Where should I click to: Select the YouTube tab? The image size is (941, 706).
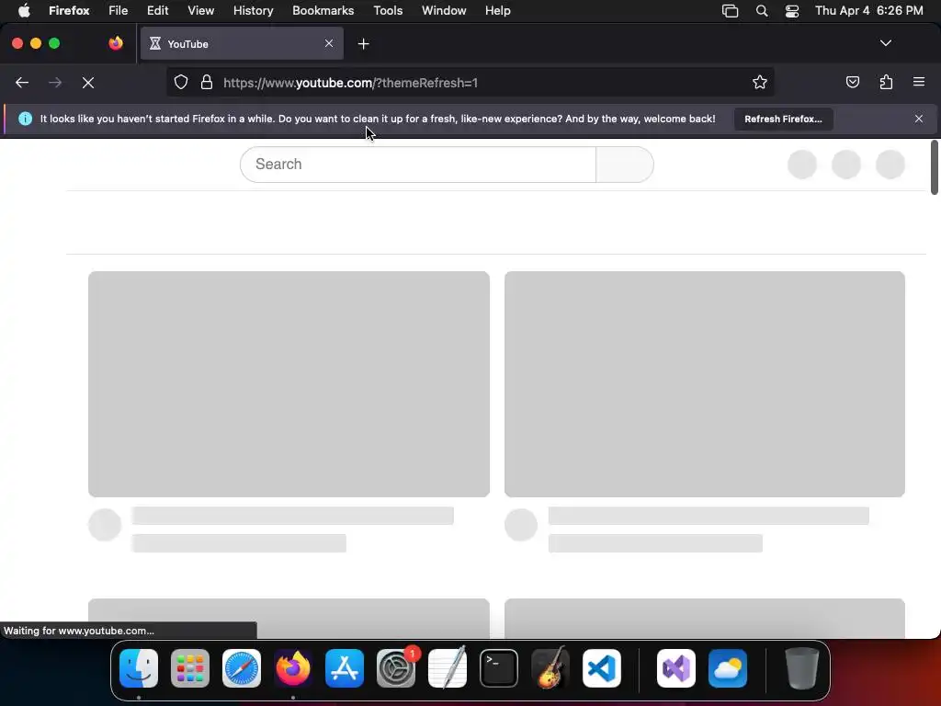[242, 44]
